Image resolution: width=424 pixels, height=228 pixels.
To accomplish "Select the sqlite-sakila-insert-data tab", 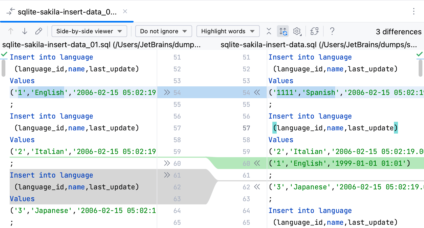I will 67,12.
